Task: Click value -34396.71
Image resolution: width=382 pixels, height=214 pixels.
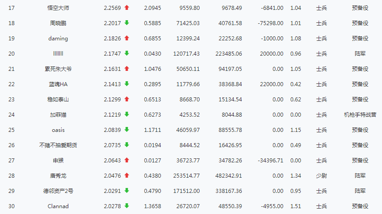Action: (271, 161)
